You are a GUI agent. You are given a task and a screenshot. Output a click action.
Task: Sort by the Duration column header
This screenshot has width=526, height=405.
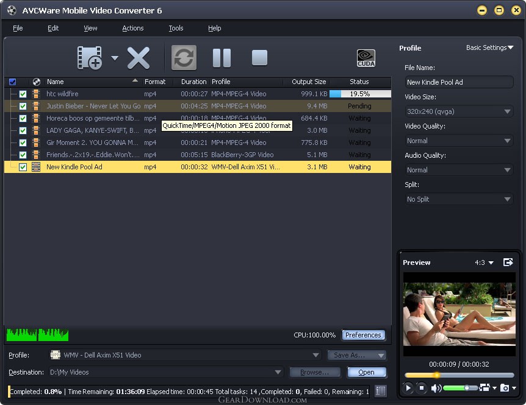[193, 82]
